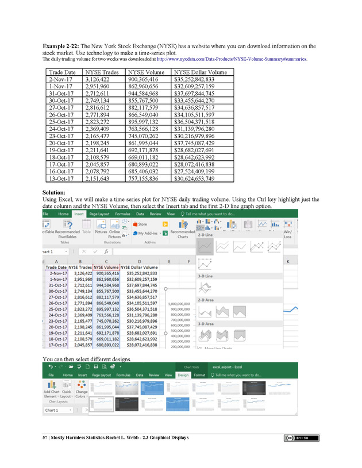Open the nyxdata.com NYSE Volume Summary link
Viewport: 362px width, 468px height.
pyautogui.click(x=232, y=59)
